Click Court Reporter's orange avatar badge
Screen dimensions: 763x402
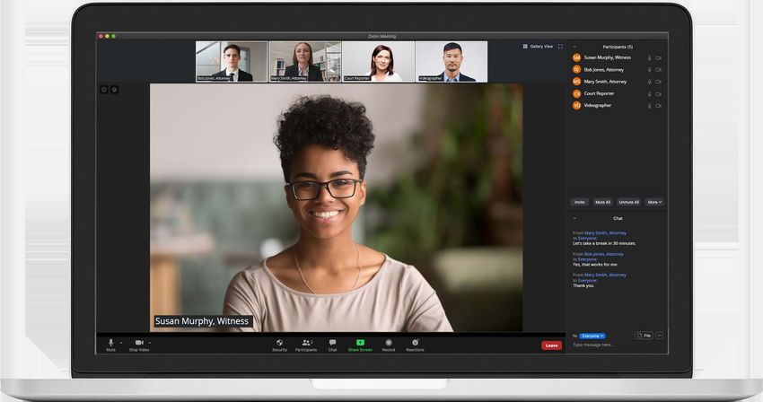(x=576, y=93)
